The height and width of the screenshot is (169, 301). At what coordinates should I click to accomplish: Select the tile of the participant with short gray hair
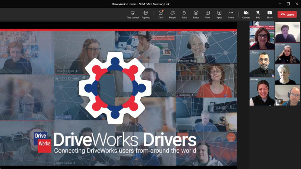coord(287,74)
